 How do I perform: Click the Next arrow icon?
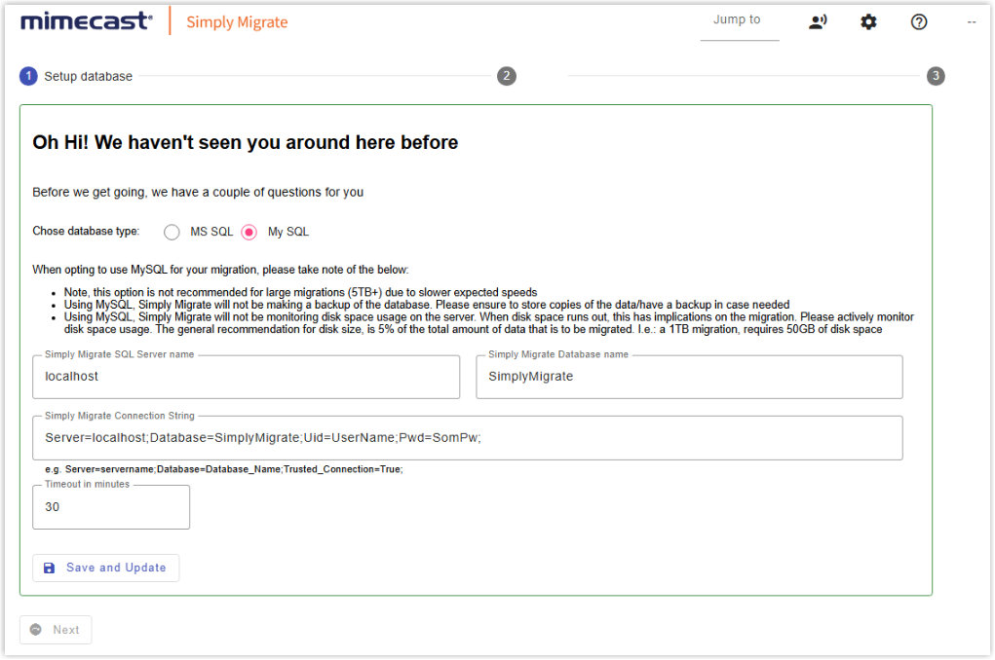[x=36, y=630]
